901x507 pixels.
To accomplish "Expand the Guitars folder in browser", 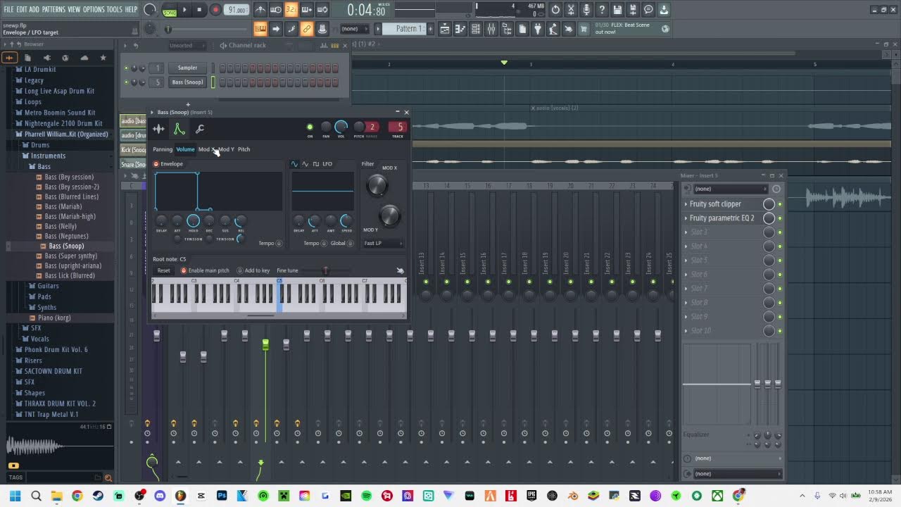I will tap(48, 286).
